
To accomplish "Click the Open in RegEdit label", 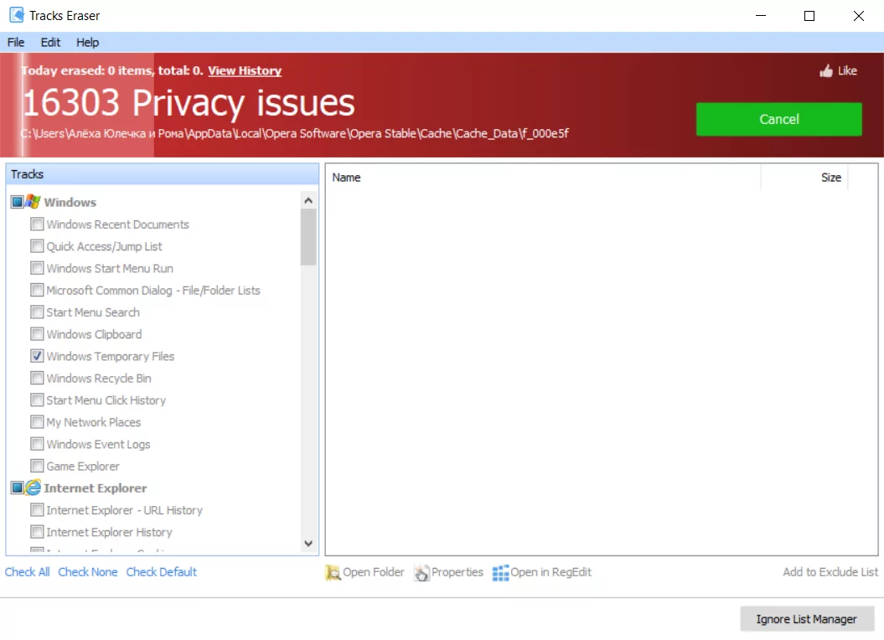I will (551, 572).
